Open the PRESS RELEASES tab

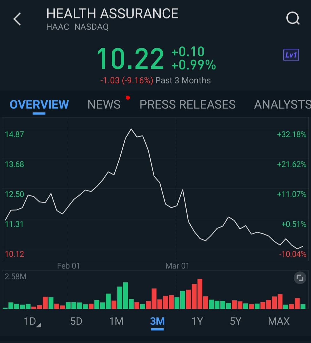pyautogui.click(x=187, y=104)
